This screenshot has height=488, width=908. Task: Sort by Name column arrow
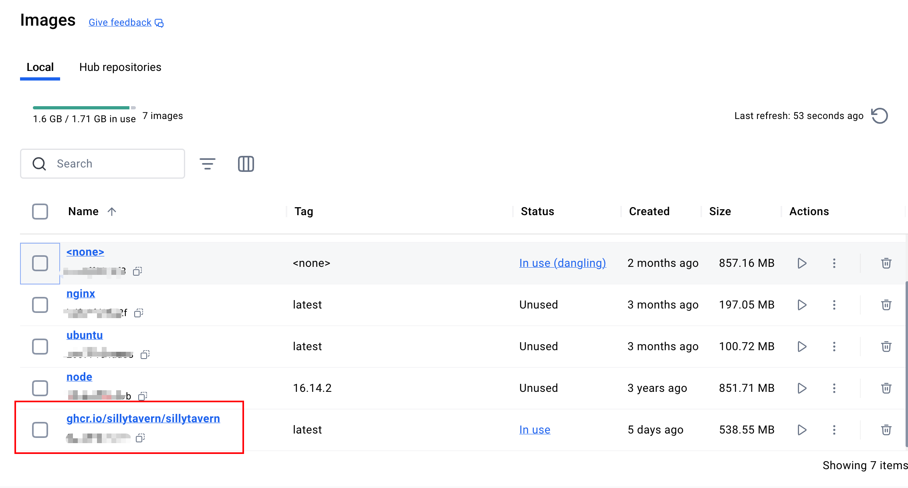point(112,212)
